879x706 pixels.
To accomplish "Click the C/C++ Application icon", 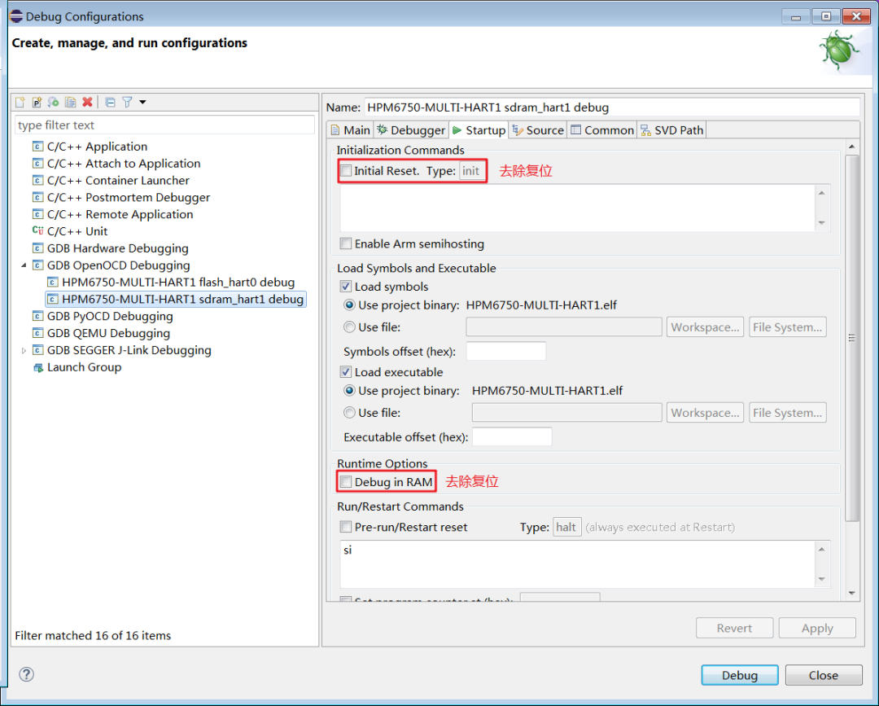I will (x=37, y=147).
